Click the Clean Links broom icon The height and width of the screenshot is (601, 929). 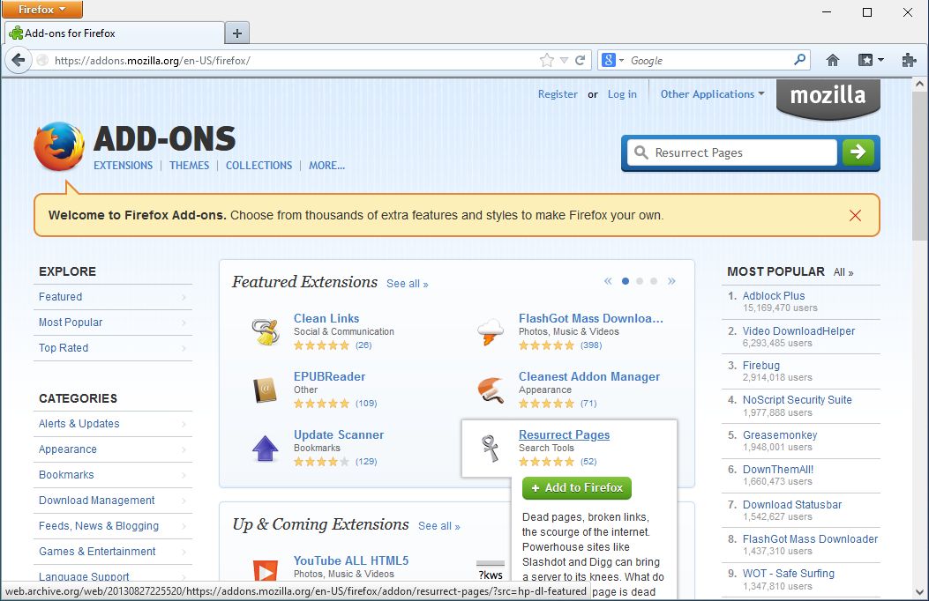tap(265, 332)
